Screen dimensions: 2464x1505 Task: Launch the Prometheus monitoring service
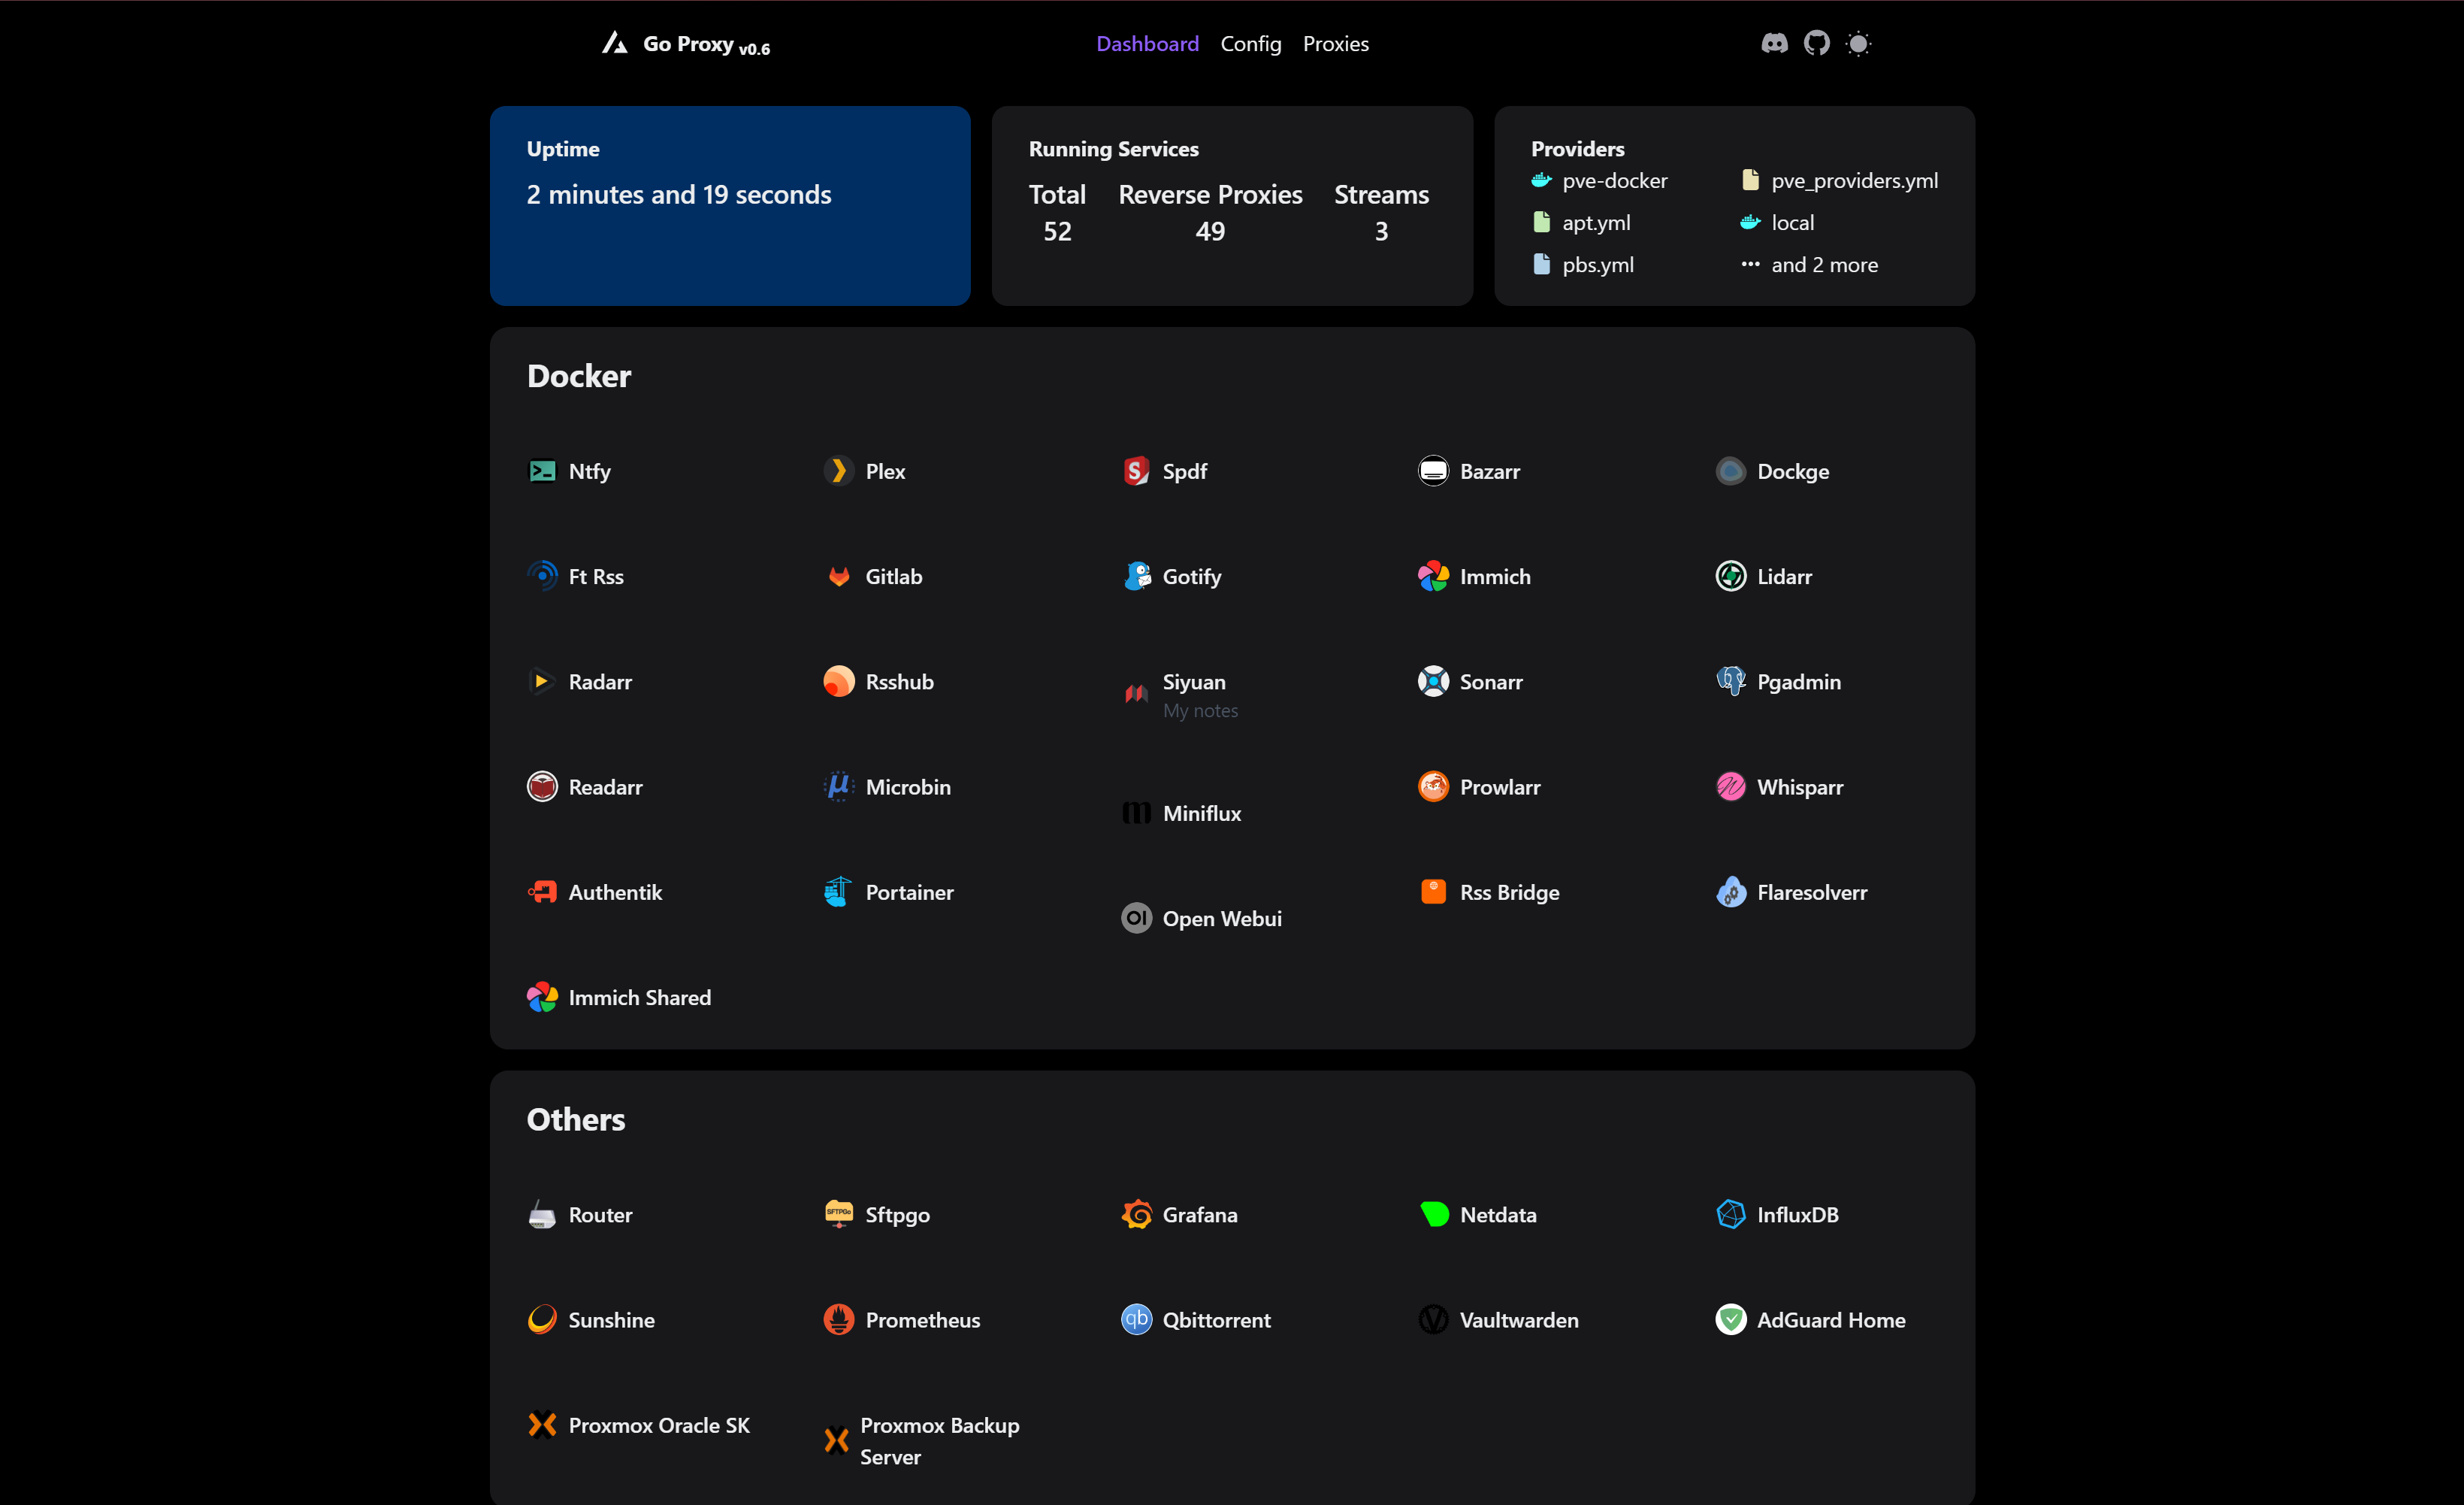pyautogui.click(x=923, y=1319)
